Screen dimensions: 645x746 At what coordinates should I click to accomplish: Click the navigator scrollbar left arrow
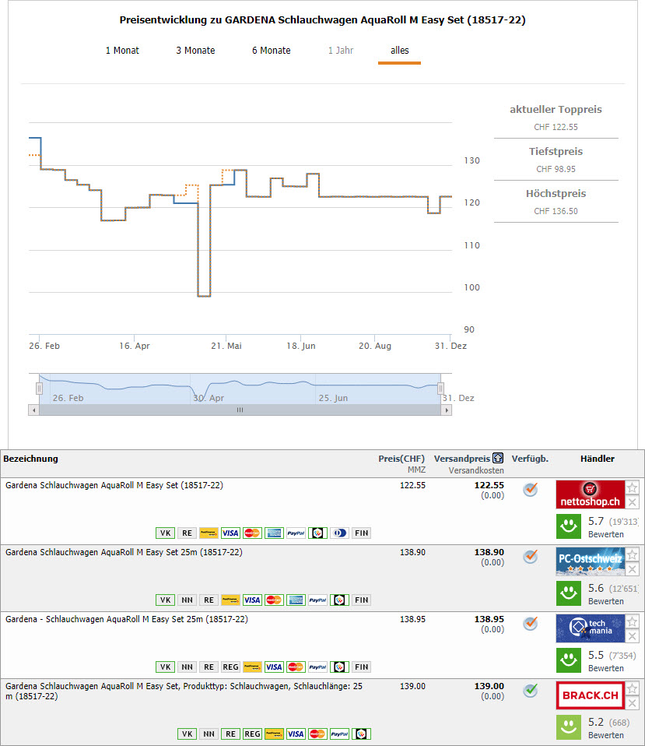(x=33, y=410)
